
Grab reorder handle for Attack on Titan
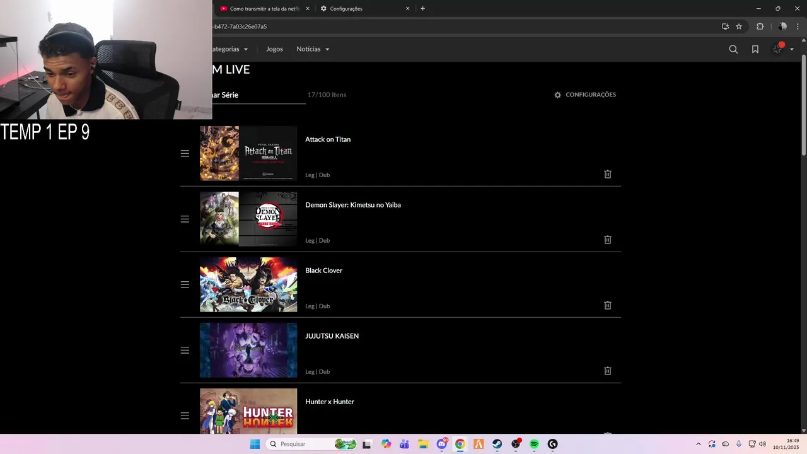pyautogui.click(x=185, y=153)
